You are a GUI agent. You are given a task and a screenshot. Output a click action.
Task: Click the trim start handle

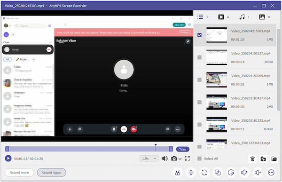(x=7, y=149)
